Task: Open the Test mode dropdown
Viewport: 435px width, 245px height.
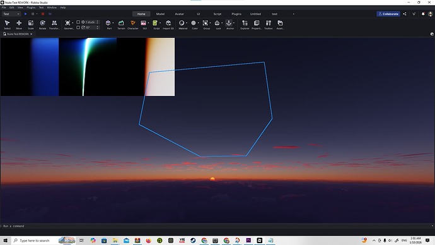Action: coord(11,14)
